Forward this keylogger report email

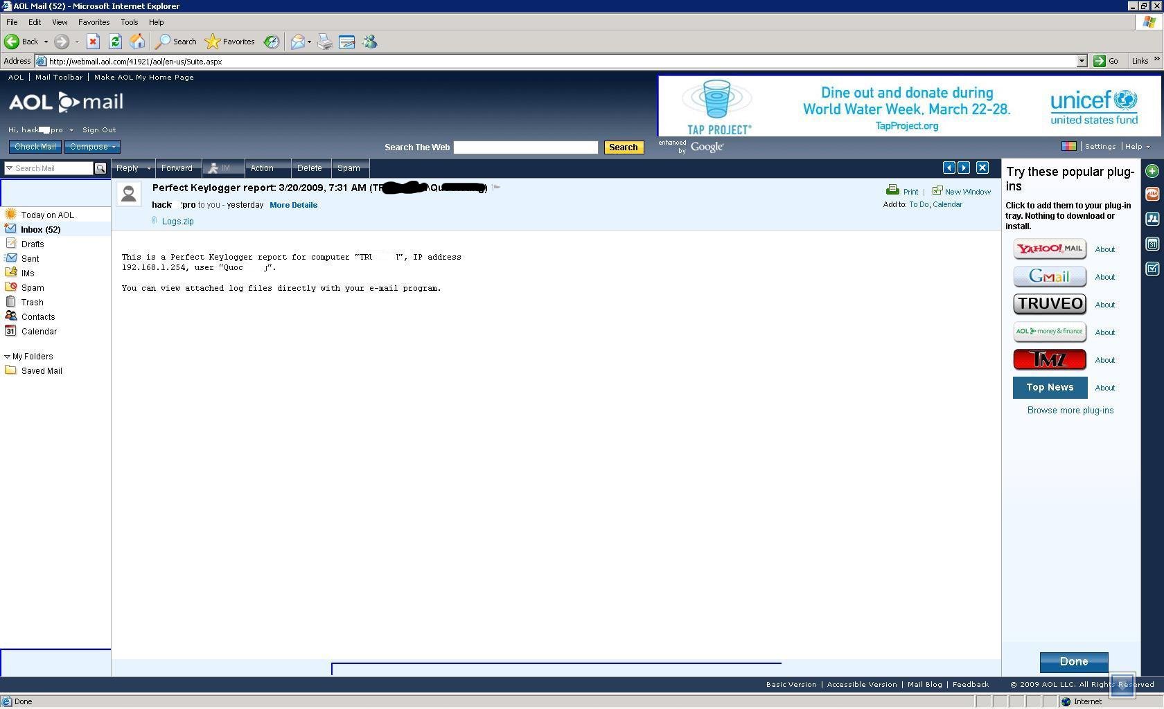point(177,168)
